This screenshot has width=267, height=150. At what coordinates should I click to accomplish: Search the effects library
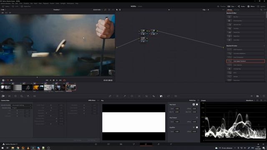(x=261, y=10)
